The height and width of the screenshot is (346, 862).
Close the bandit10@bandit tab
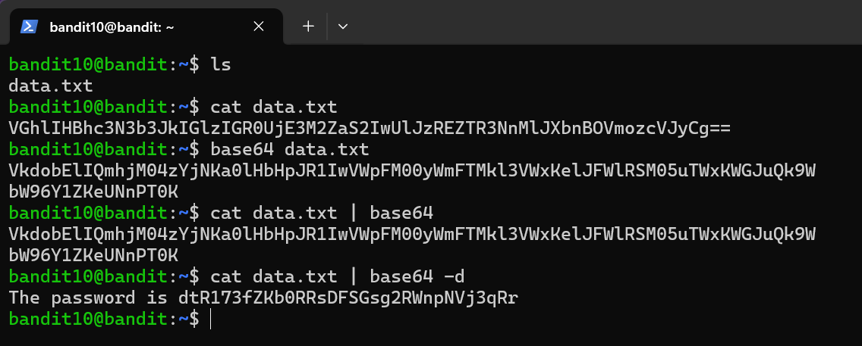click(258, 26)
